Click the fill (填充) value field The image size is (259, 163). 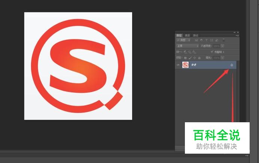point(217,58)
